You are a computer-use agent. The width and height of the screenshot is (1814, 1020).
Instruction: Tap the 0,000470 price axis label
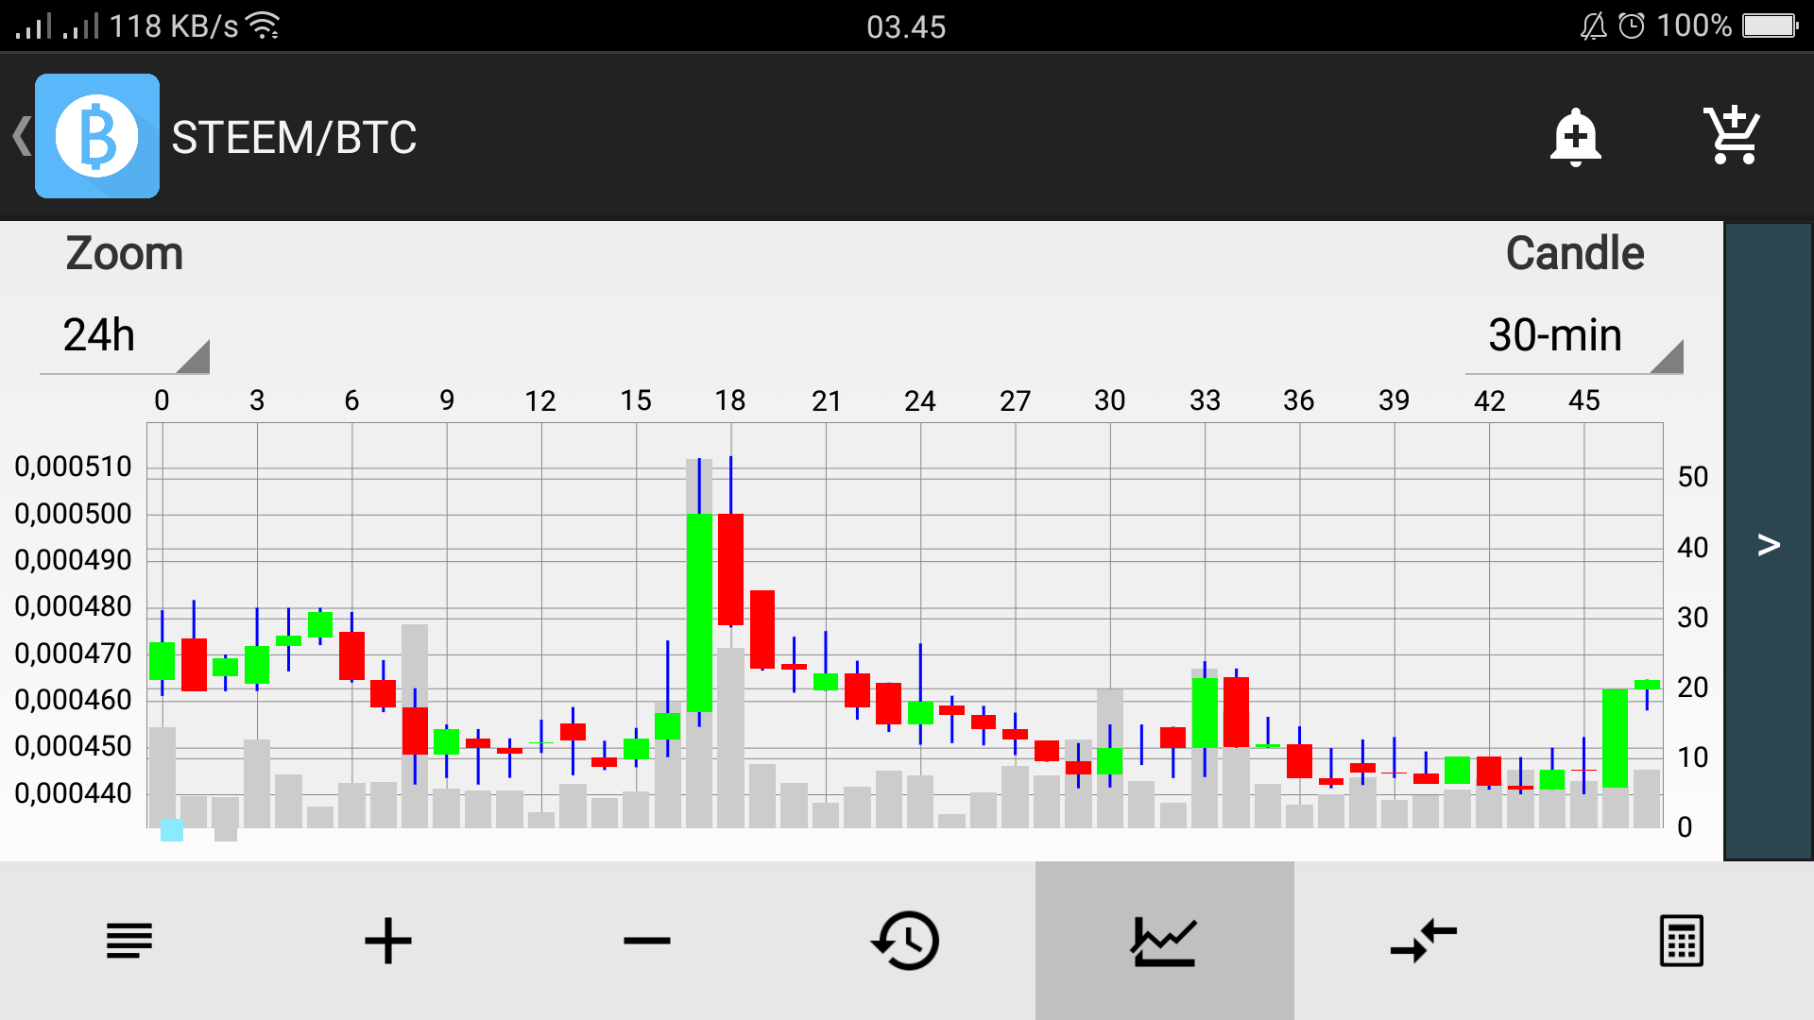click(x=74, y=654)
